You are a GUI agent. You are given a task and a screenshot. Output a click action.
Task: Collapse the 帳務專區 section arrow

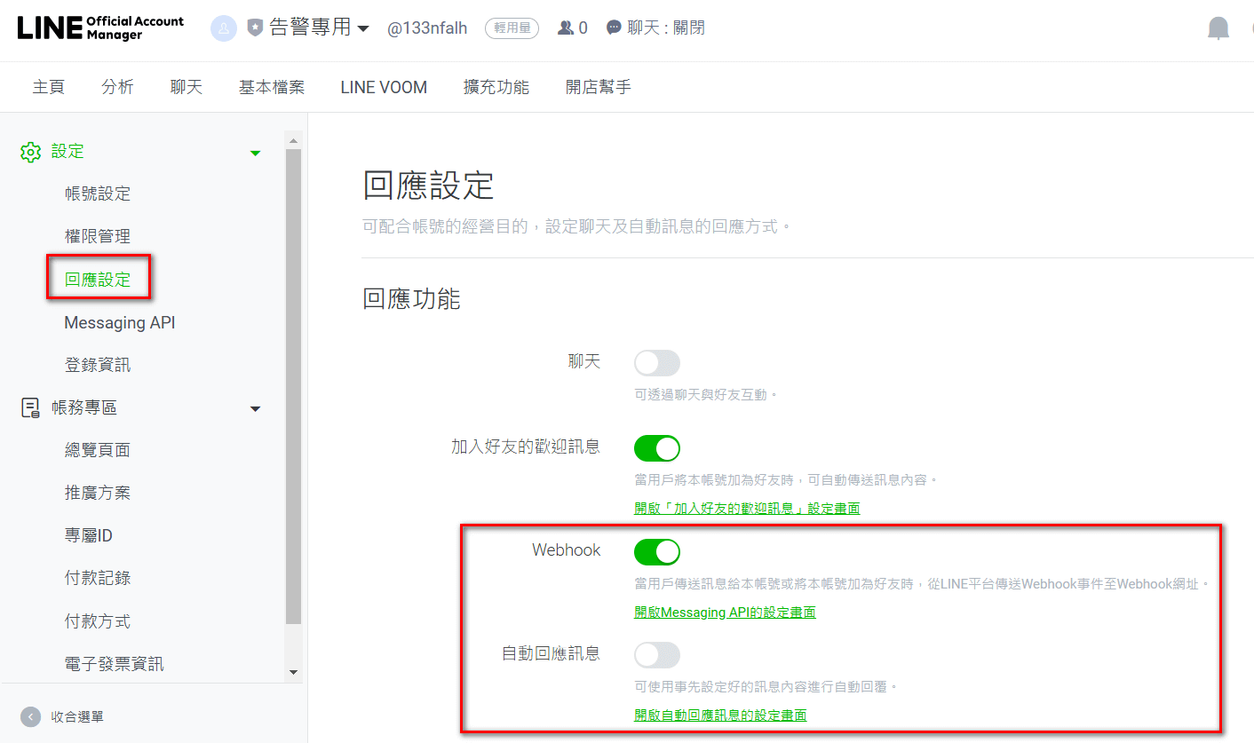coord(256,409)
